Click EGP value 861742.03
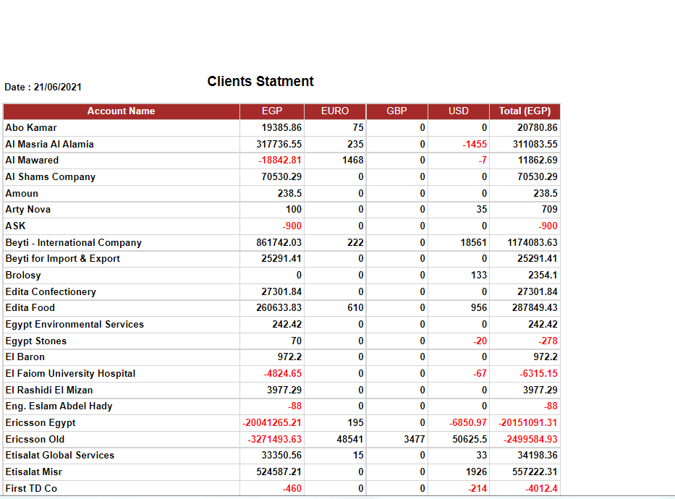The height and width of the screenshot is (499, 675). [x=279, y=242]
